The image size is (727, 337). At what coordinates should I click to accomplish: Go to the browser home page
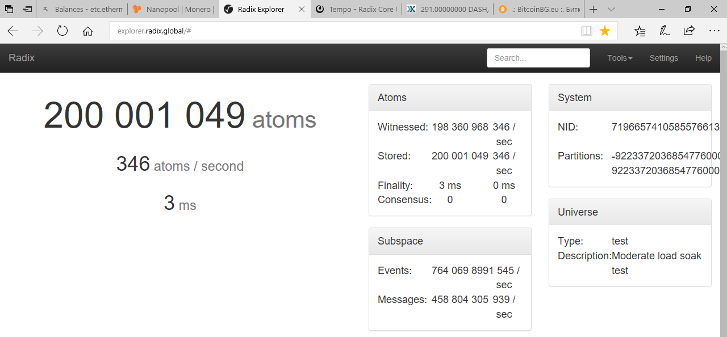point(87,31)
